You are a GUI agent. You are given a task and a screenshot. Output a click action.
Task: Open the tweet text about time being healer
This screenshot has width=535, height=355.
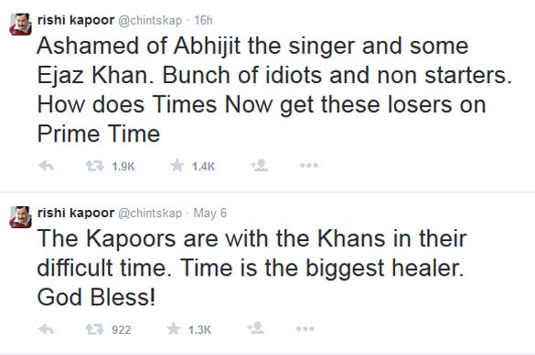coord(251,268)
